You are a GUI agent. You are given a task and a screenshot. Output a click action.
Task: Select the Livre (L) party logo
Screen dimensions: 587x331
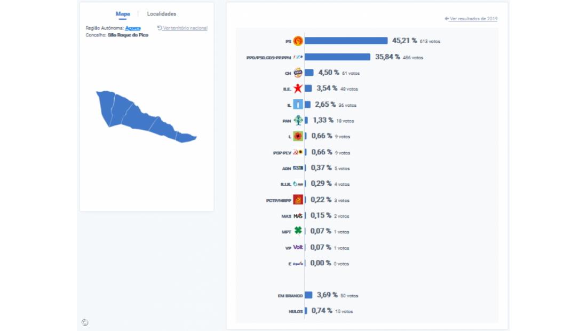click(x=298, y=136)
